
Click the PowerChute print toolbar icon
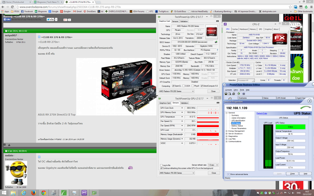tap(233, 94)
